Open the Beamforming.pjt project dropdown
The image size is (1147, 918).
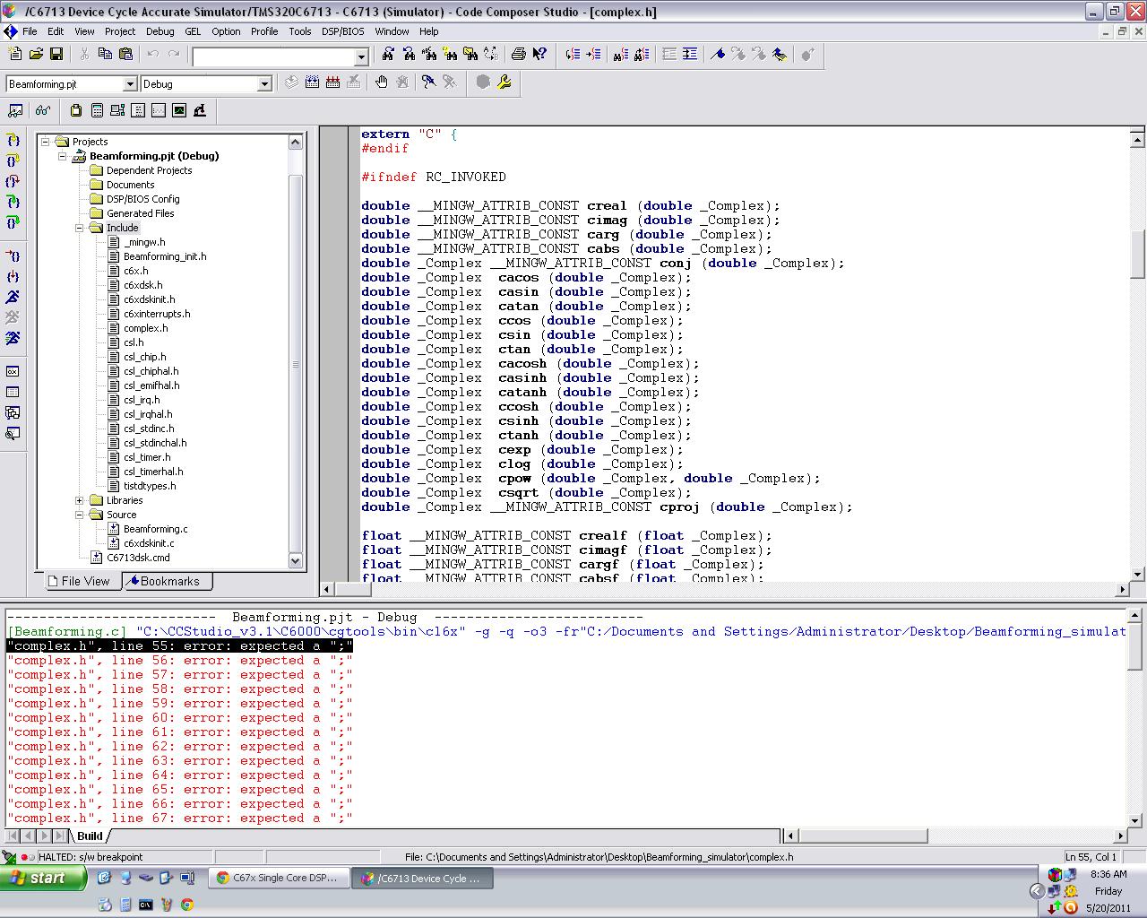pos(129,84)
